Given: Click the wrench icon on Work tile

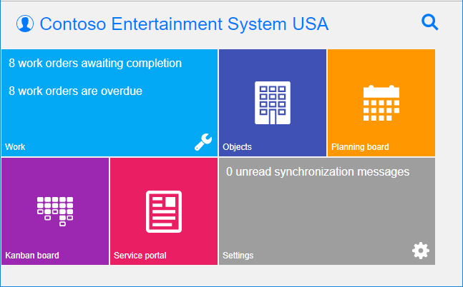Looking at the screenshot, I should pos(203,142).
